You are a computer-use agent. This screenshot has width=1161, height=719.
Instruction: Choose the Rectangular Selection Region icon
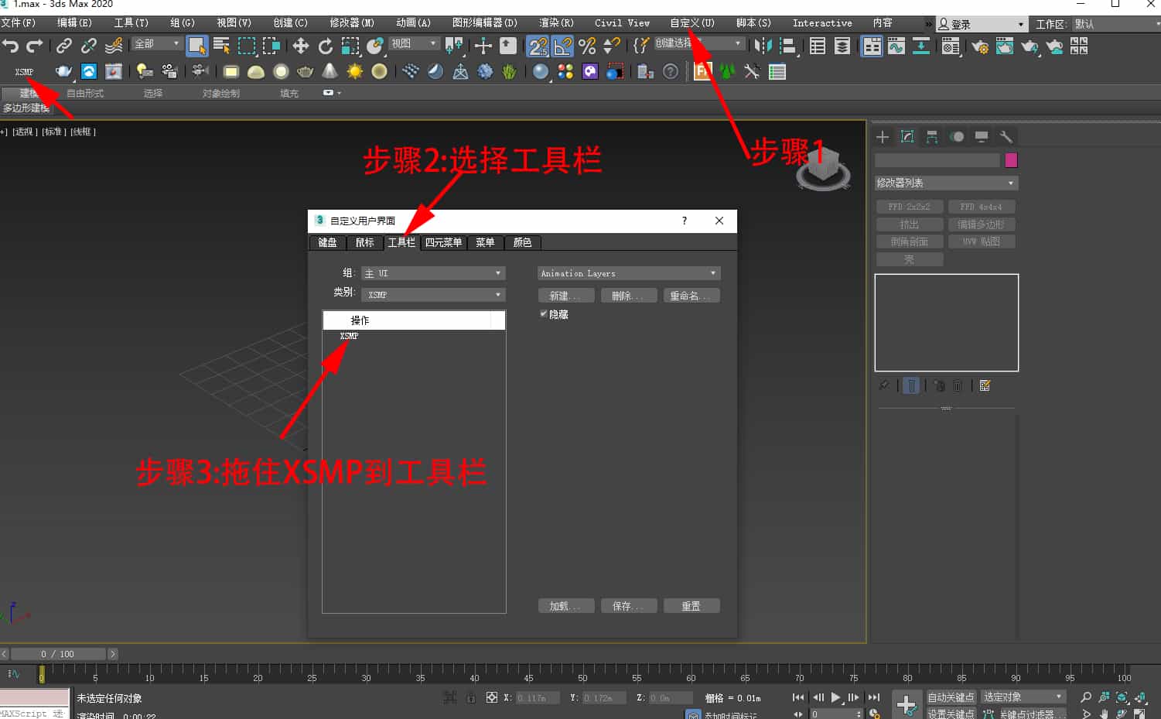pyautogui.click(x=247, y=46)
